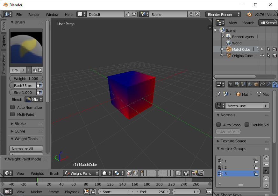278x196 pixels.
Task: Render OpenGL animation with clapperboard icon
Action: [x=201, y=173]
